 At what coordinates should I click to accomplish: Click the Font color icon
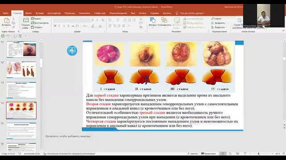(x=100, y=26)
